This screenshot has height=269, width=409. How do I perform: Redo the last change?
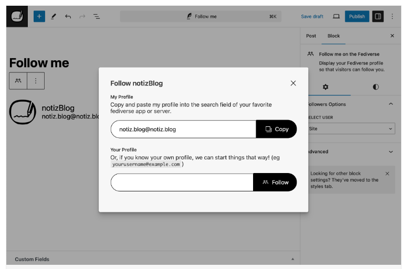tap(82, 16)
